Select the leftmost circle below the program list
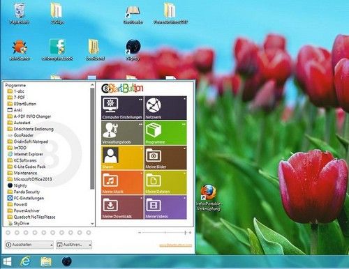Viewport: 349px width, 269px height. click(8, 233)
